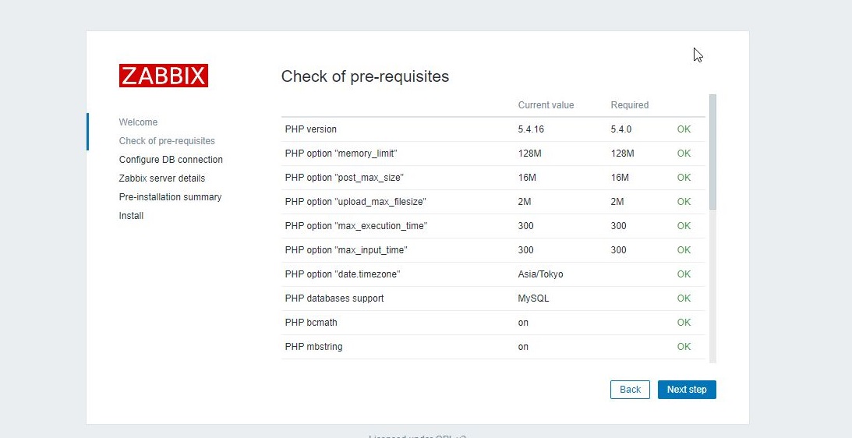852x438 pixels.
Task: Click the scrollbar track below the thumb
Action: pos(713,286)
